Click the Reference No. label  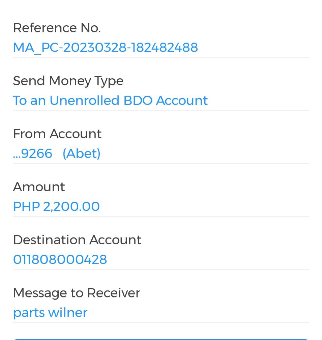coord(57,28)
